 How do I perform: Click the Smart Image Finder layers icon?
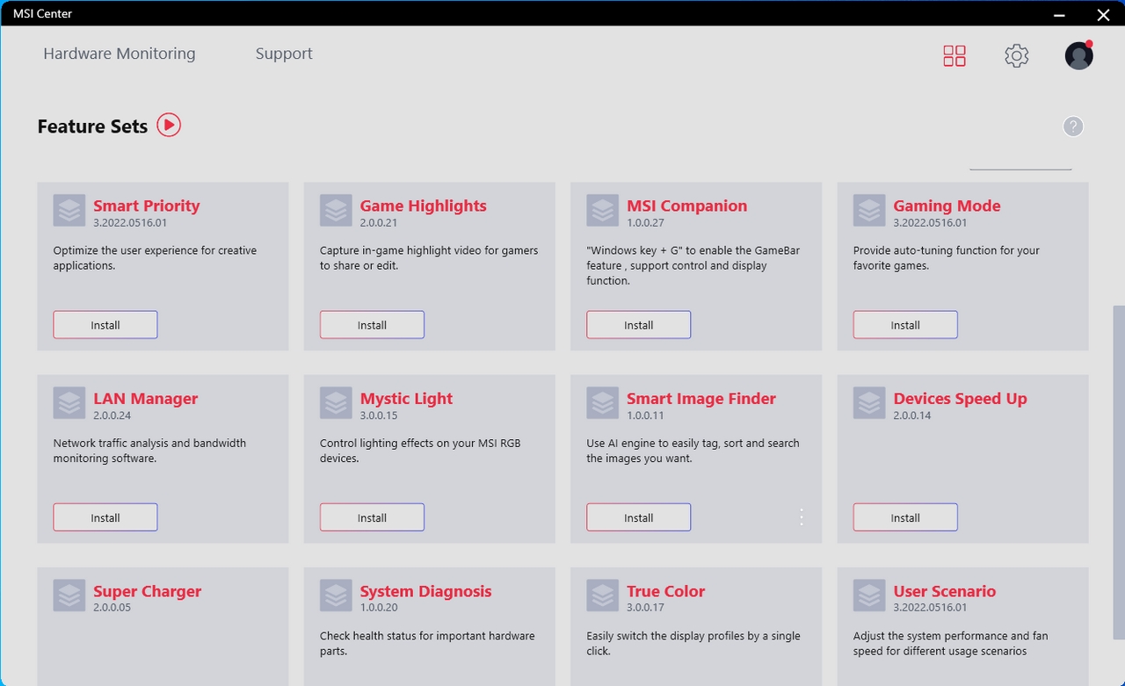[603, 403]
